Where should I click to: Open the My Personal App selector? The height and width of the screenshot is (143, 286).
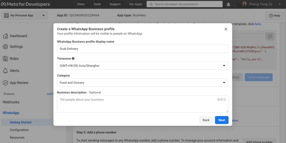25,15
